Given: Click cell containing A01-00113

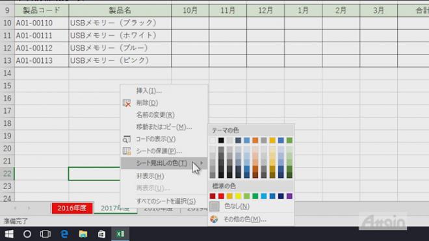Looking at the screenshot, I should [x=42, y=60].
